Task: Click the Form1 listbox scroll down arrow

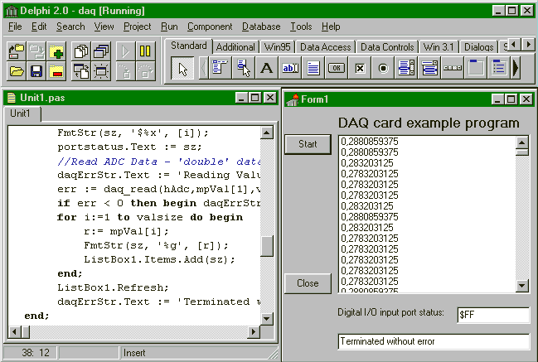Action: coord(522,285)
